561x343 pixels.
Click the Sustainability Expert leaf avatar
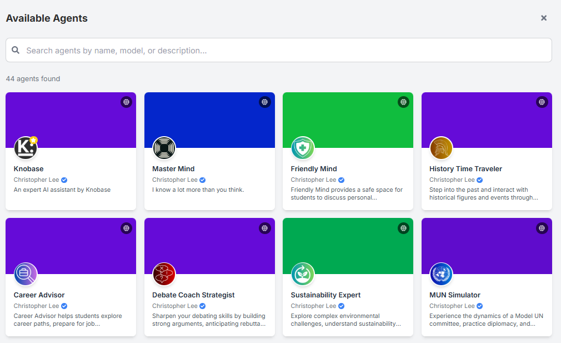point(303,274)
